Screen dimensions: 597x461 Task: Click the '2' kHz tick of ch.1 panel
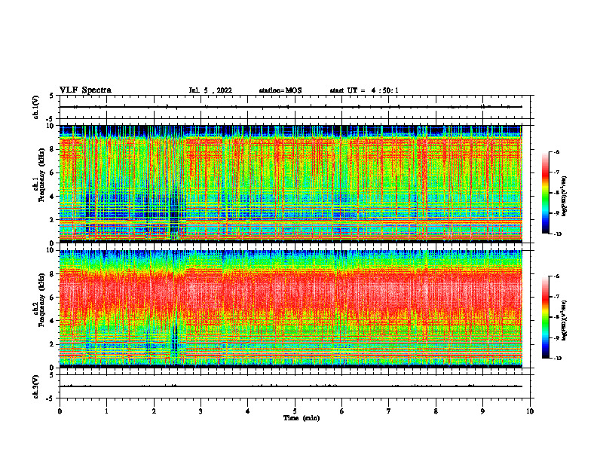point(53,220)
